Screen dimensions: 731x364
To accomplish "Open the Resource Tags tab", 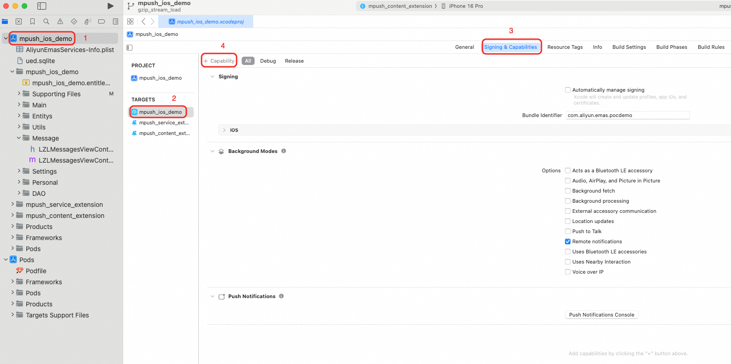I will [565, 47].
